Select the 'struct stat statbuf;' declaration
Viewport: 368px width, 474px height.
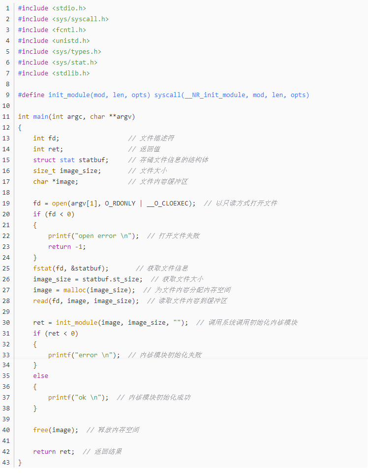coord(71,160)
